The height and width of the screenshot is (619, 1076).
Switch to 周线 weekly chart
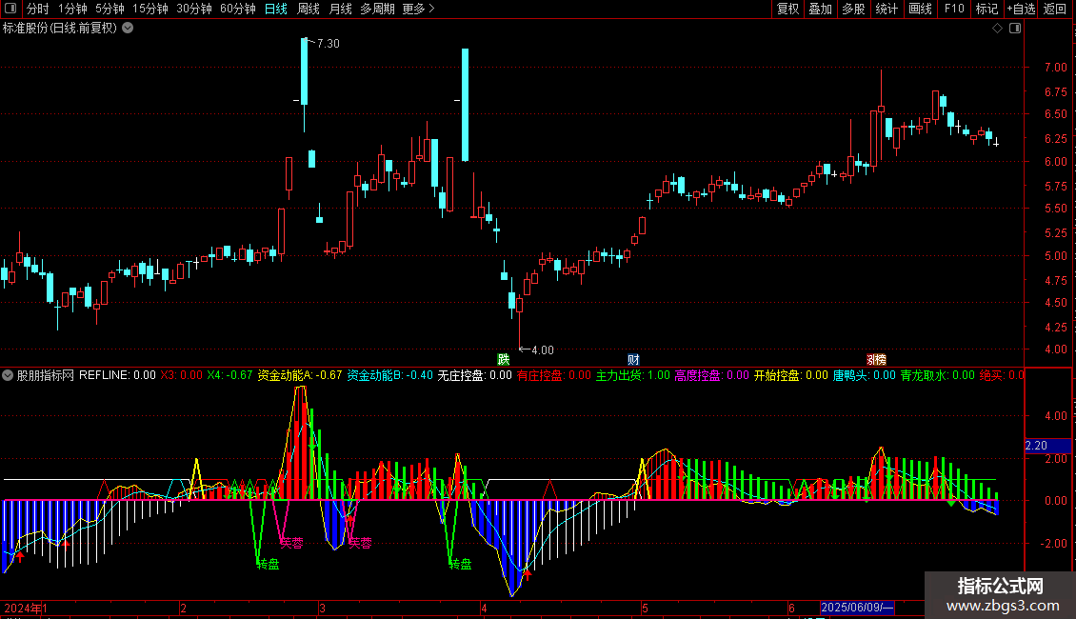click(x=309, y=9)
